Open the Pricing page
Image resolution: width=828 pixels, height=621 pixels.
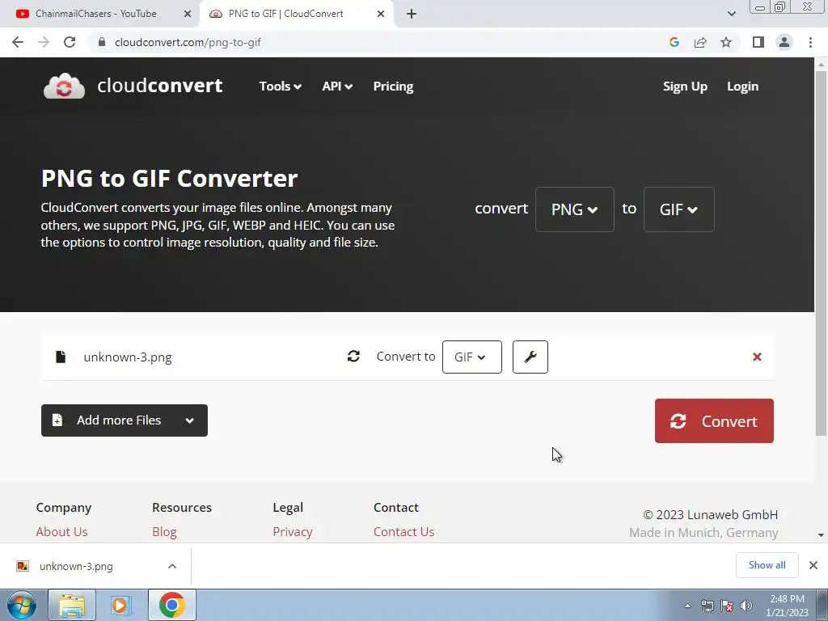[393, 86]
